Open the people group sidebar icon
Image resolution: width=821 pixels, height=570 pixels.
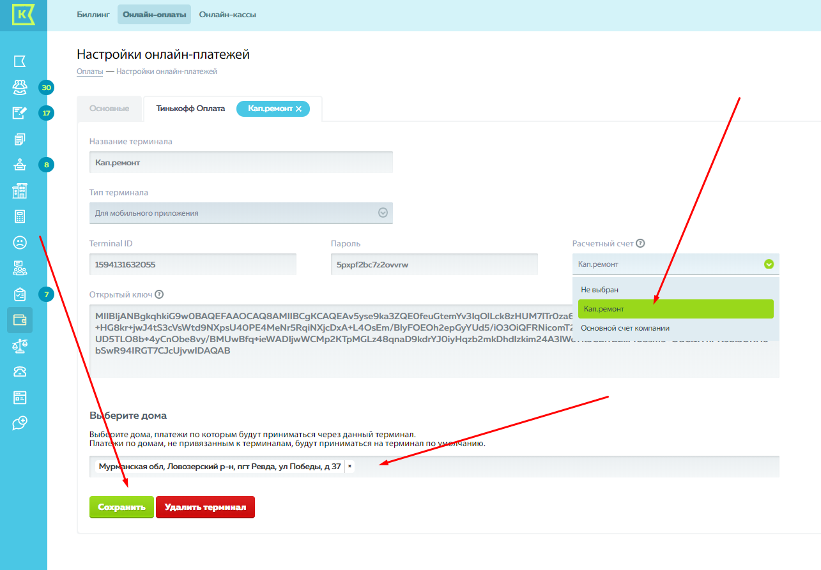tap(20, 87)
